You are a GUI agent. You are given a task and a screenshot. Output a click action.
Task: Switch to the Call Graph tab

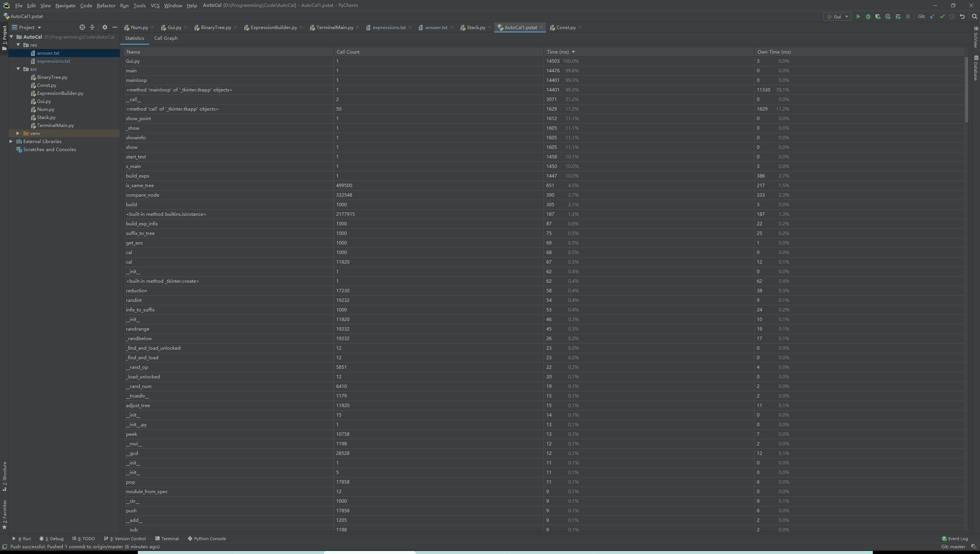[x=165, y=38]
